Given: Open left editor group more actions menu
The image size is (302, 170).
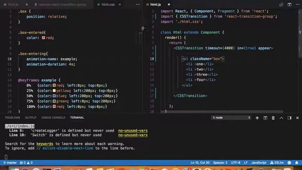Looking at the screenshot, I should (x=138, y=4).
